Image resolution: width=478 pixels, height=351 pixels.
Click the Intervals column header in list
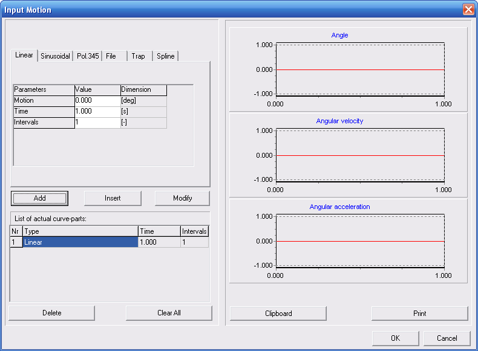click(x=194, y=231)
